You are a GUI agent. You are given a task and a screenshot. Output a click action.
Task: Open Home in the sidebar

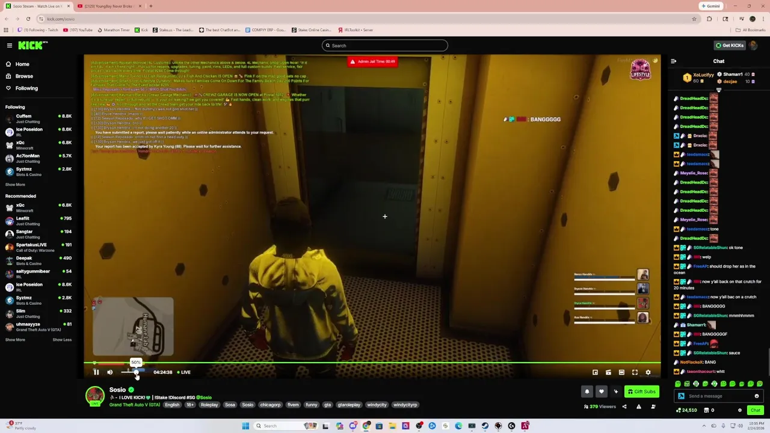[22, 64]
